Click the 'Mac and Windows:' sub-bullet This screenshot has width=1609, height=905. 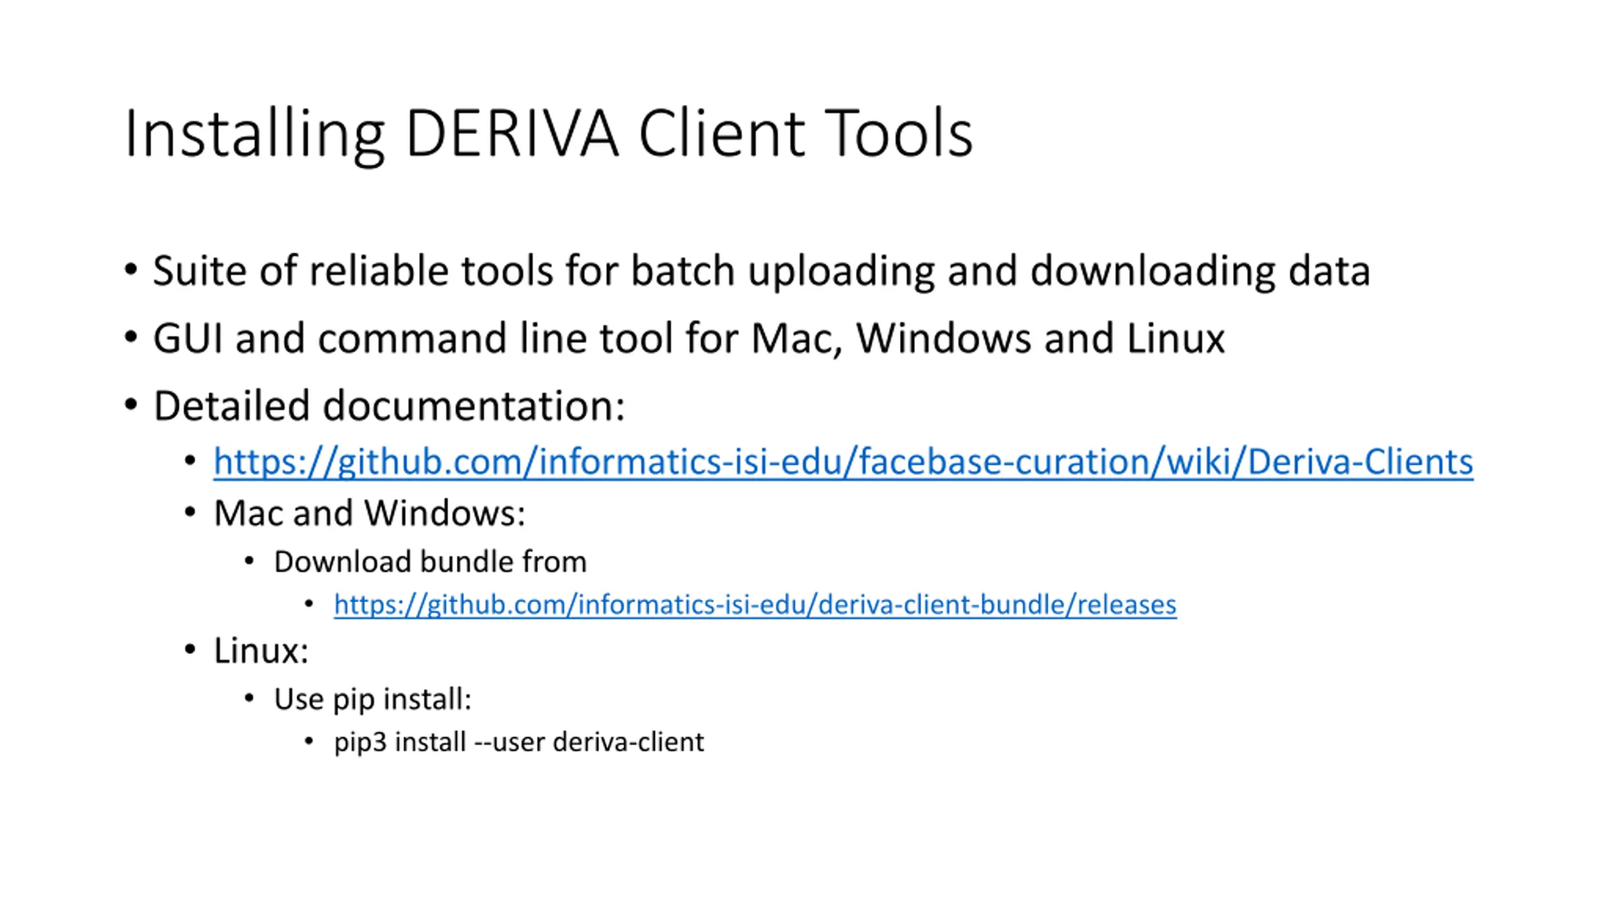(x=370, y=513)
